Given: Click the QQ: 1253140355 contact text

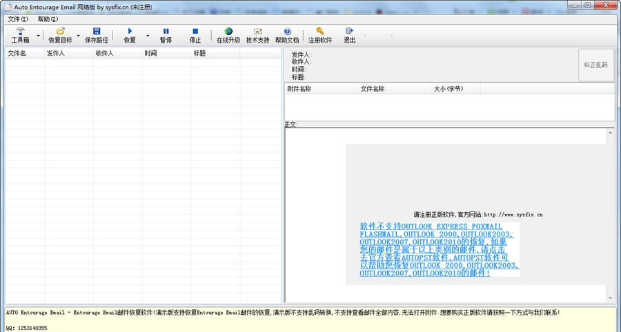Looking at the screenshot, I should (x=26, y=328).
